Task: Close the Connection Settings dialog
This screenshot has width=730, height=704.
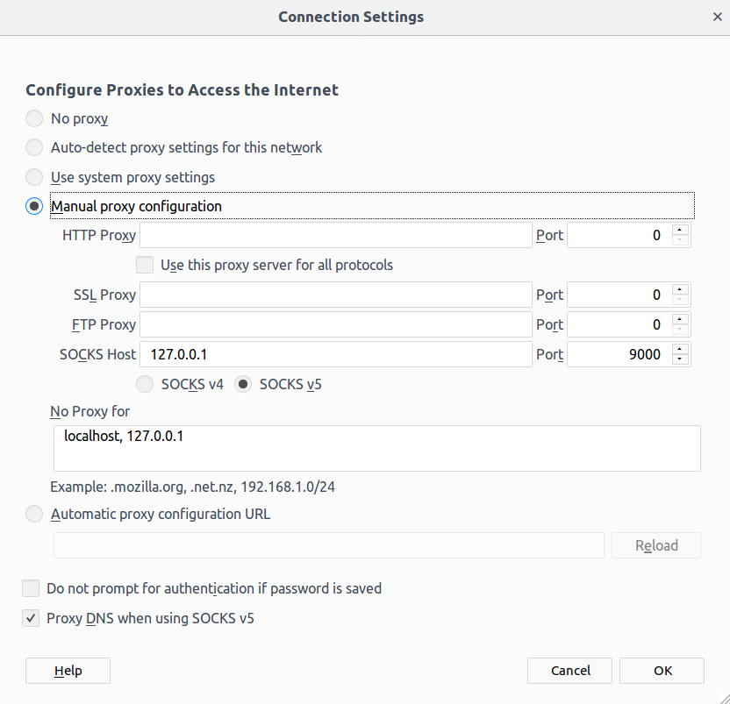Action: (x=717, y=17)
